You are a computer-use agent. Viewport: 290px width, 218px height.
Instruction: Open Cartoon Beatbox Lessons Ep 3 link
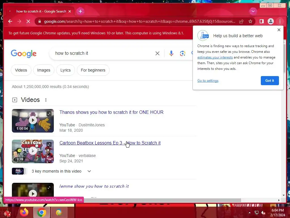pos(110,143)
